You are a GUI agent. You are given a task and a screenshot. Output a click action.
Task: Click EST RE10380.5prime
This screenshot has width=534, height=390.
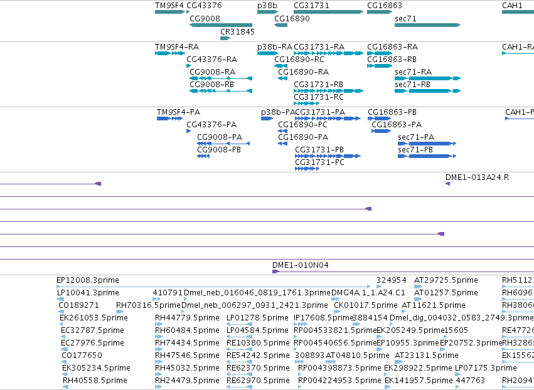coord(240,349)
